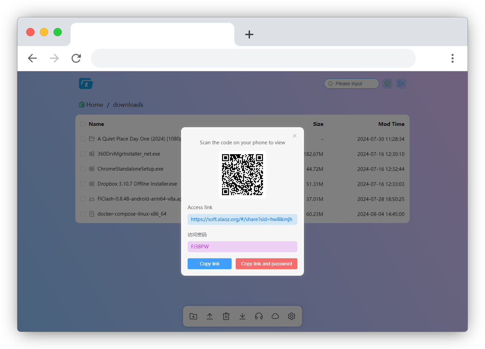This screenshot has height=349, width=485.
Task: Open a new tab with plus button
Action: (249, 34)
